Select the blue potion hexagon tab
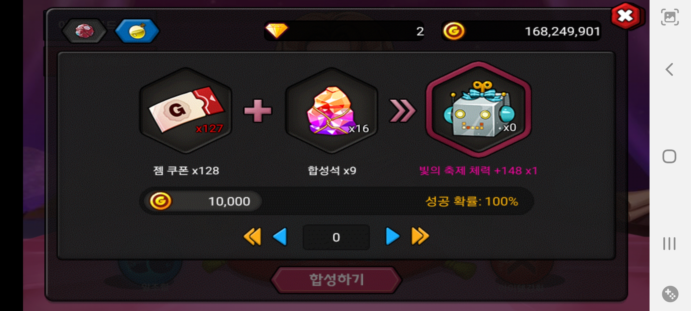 pyautogui.click(x=137, y=31)
